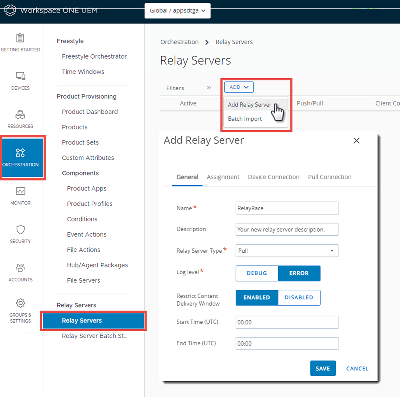Click the Description input field
Image resolution: width=400 pixels, height=397 pixels.
[x=287, y=229]
